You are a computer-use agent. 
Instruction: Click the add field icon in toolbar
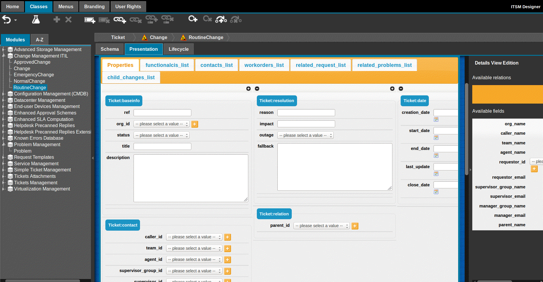click(x=90, y=20)
